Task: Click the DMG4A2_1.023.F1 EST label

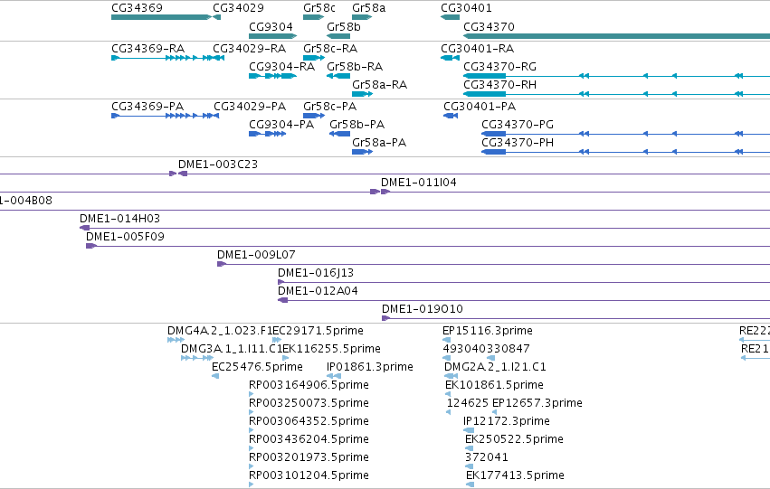Action: (x=220, y=331)
